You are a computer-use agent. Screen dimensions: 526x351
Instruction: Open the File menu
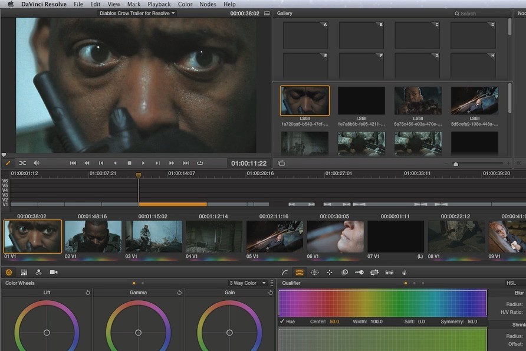[x=78, y=4]
